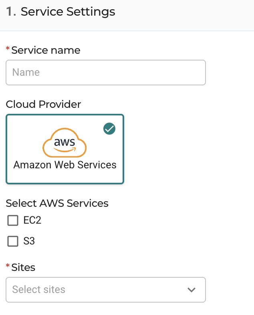
Task: Click the "Cloud Provider" label
Action: (x=43, y=104)
